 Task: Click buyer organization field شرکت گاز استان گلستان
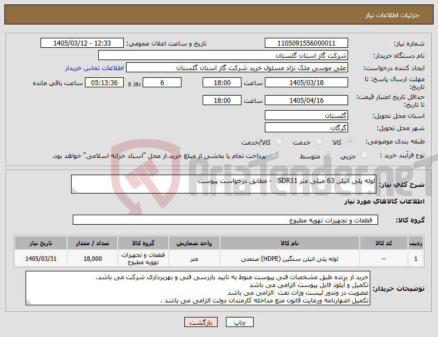point(223,56)
